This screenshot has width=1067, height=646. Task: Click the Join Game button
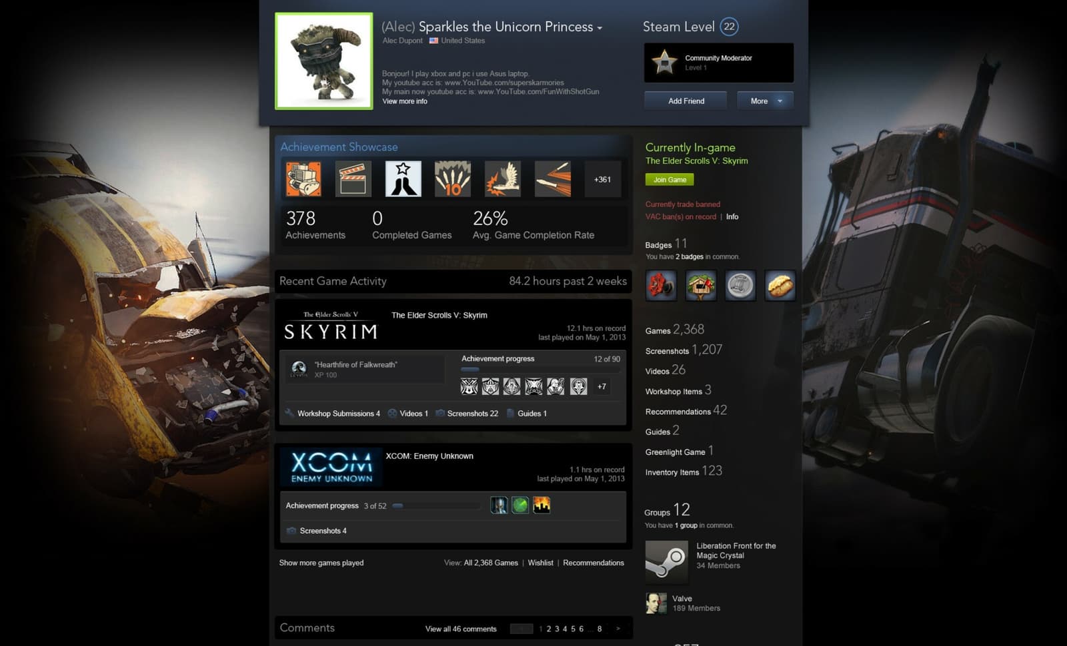tap(670, 180)
